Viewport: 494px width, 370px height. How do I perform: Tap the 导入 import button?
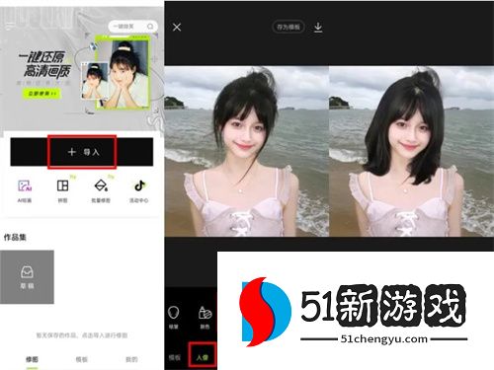pyautogui.click(x=82, y=152)
